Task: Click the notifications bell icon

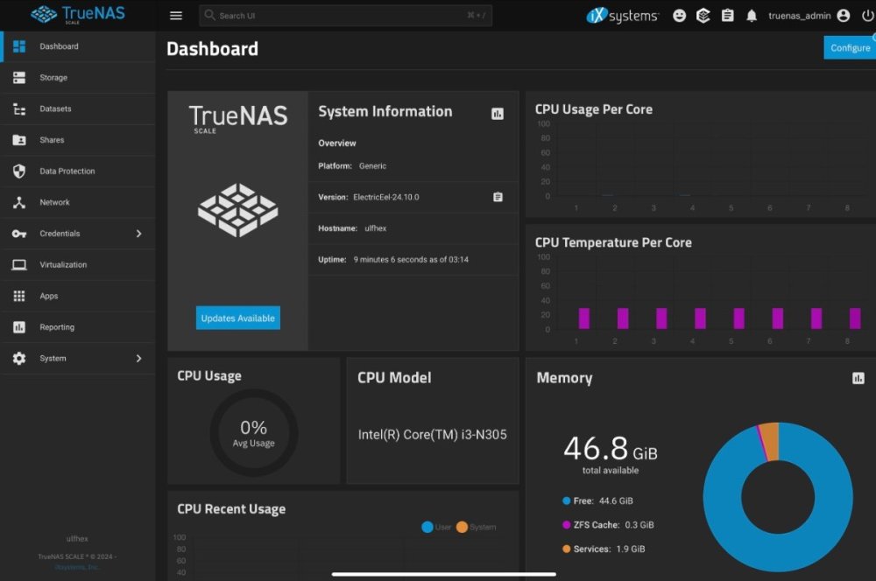Action: click(x=752, y=16)
